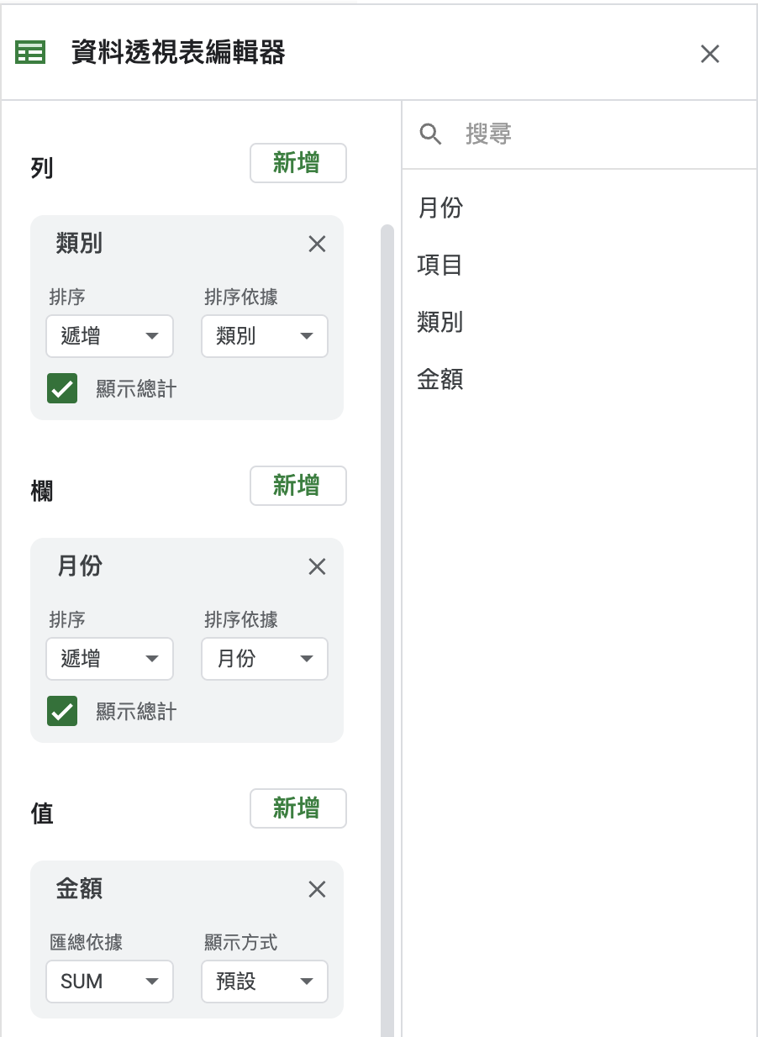Open the 顯示方式 預設 dropdown
The image size is (758, 1037).
point(264,981)
